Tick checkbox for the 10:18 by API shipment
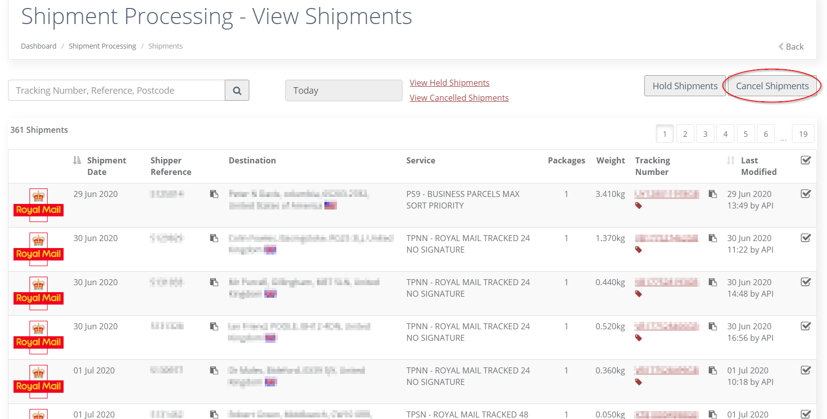827x419 pixels. [x=805, y=370]
